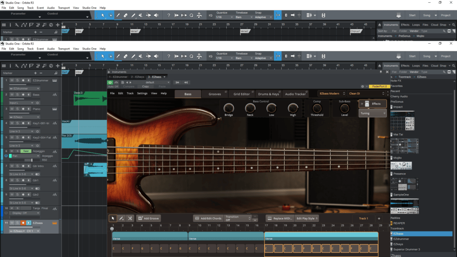
Task: Show automation with the curve icon in front window
Action: pyautogui.click(x=24, y=66)
